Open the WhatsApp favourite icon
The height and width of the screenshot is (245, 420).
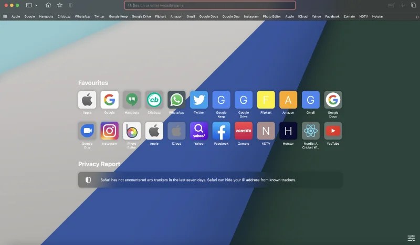(176, 100)
